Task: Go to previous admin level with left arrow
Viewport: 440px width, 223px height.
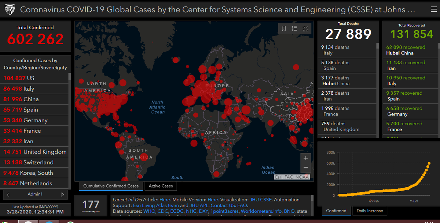Action: click(x=8, y=194)
